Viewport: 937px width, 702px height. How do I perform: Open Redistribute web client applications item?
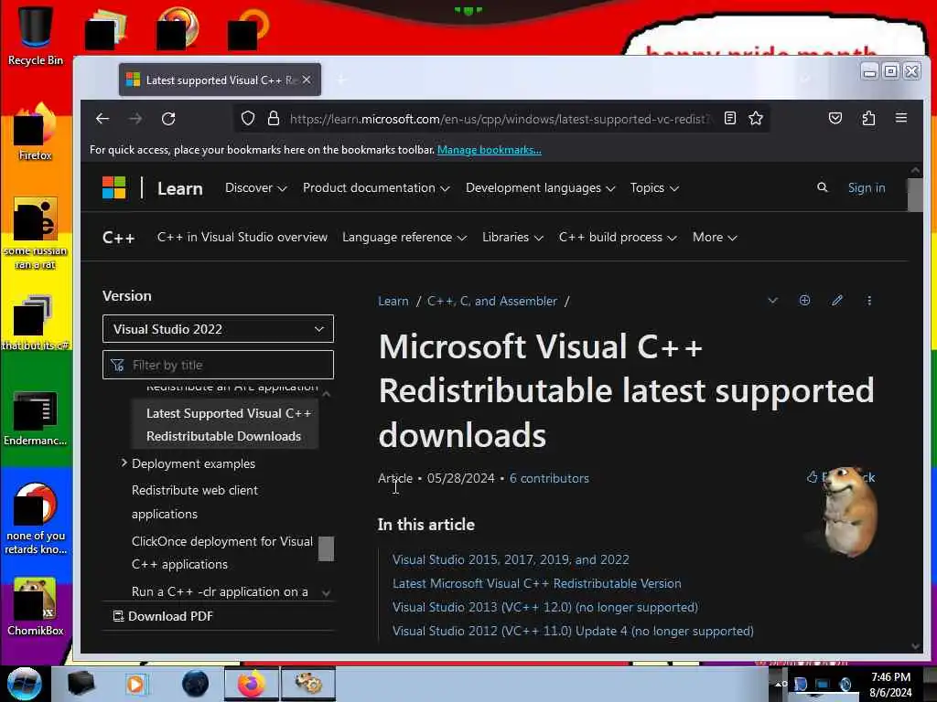195,502
